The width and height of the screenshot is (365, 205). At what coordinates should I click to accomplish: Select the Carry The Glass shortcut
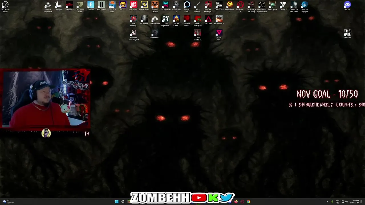coord(112,7)
